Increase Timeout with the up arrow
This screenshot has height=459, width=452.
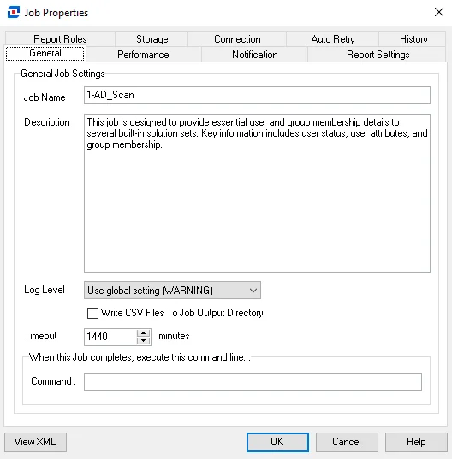click(x=143, y=333)
